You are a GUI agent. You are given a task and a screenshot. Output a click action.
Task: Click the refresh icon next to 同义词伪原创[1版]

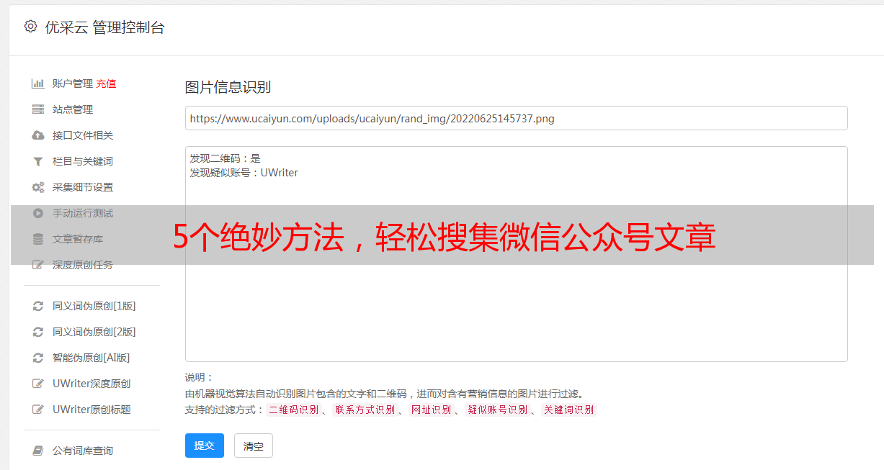coord(38,306)
